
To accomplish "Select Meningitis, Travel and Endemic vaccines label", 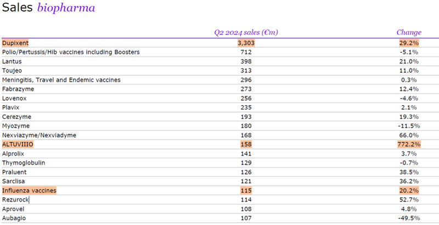I will point(61,80).
